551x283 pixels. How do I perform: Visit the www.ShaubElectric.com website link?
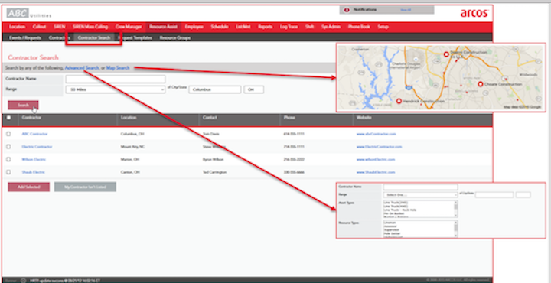pos(376,172)
